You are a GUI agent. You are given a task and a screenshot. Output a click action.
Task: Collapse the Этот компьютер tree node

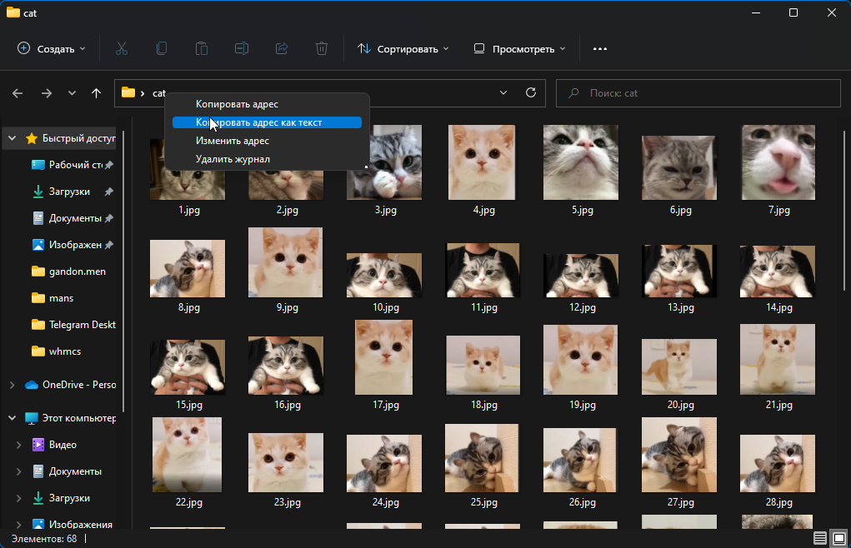click(x=12, y=418)
